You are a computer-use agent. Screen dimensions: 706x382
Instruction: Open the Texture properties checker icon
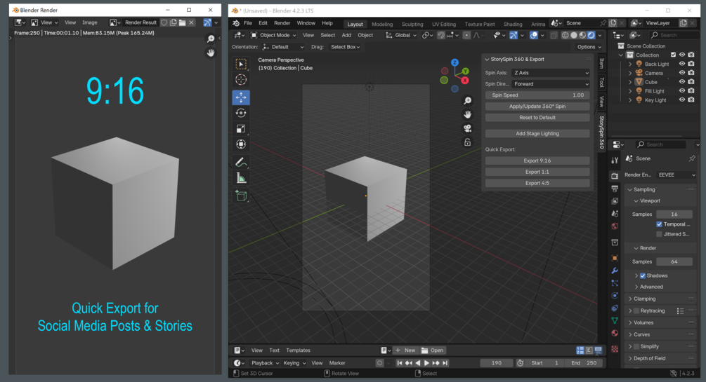[615, 349]
